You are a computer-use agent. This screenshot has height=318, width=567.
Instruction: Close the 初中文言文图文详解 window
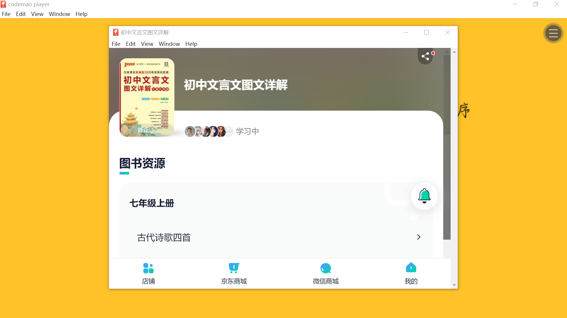tap(447, 32)
